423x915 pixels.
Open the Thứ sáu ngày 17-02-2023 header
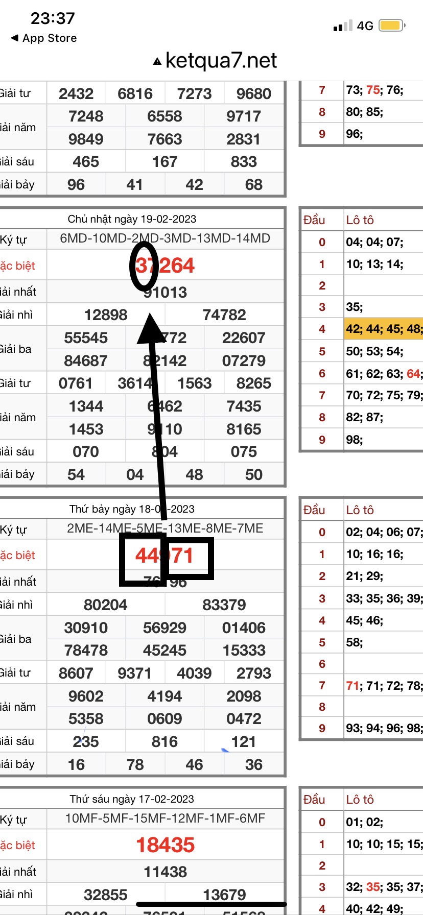click(132, 799)
